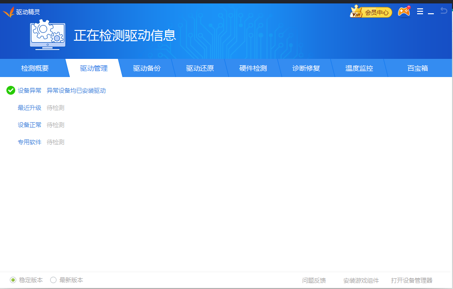
Task: Click 待检测 next to 最近升级
Action: tap(56, 108)
